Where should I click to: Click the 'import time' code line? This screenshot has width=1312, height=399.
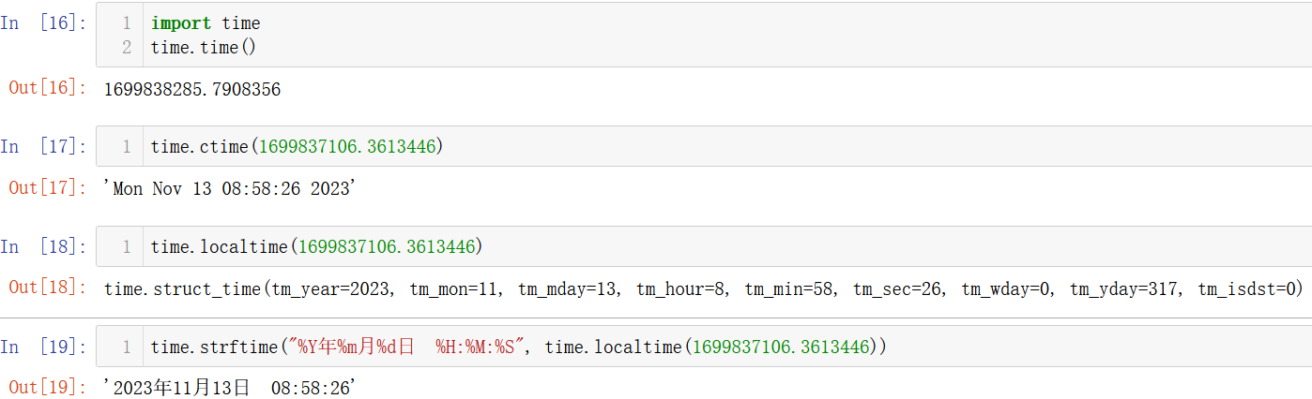click(206, 23)
